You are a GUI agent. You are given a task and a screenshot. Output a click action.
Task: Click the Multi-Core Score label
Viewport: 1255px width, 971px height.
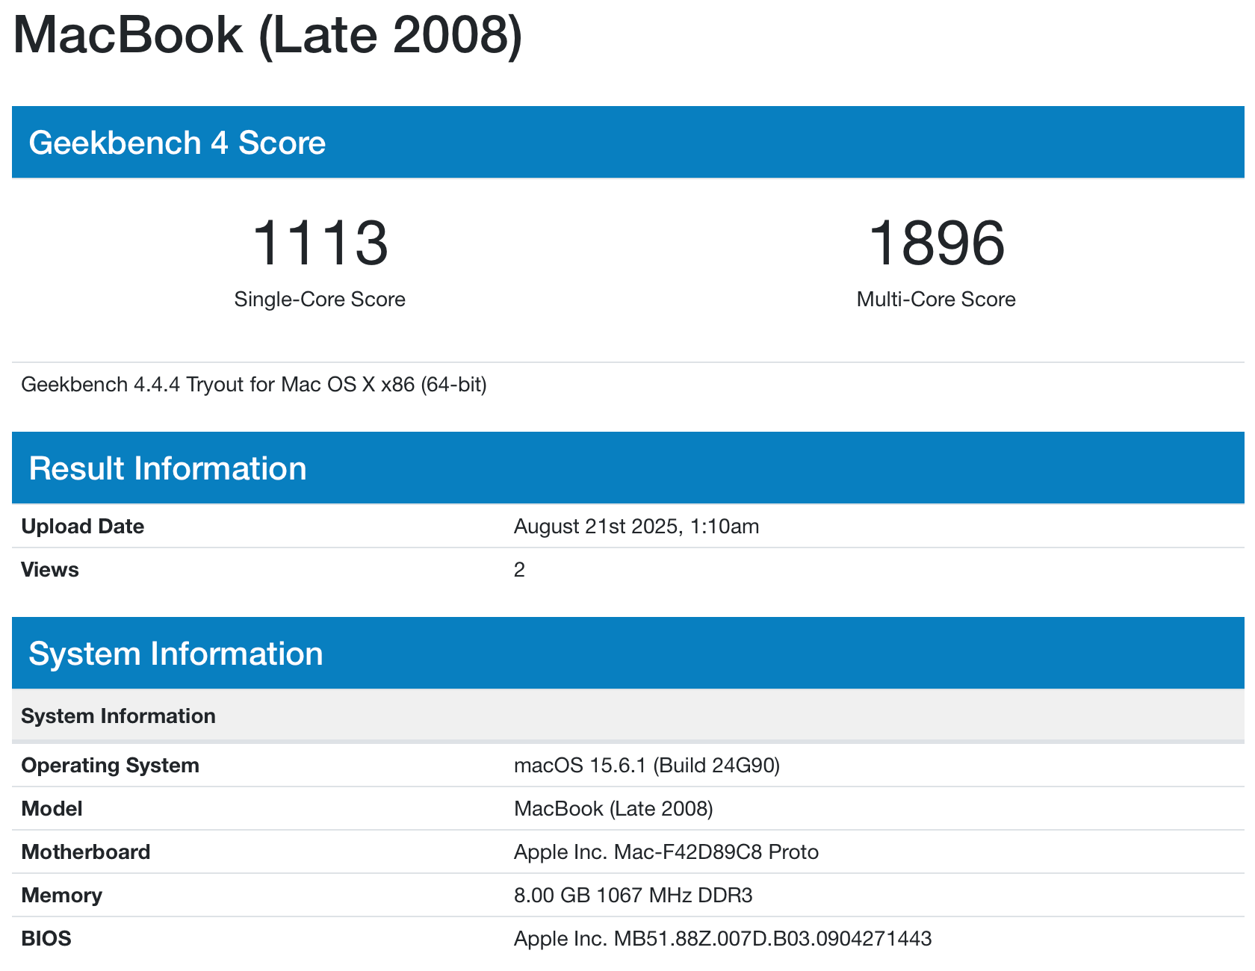(936, 300)
